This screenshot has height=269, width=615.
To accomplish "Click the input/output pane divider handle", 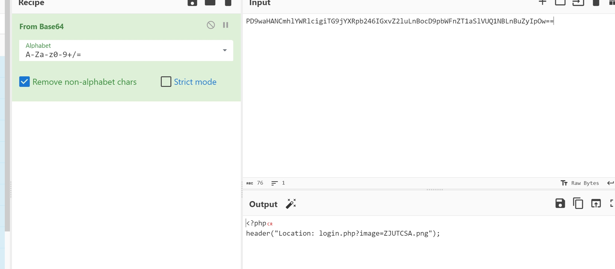I will click(x=435, y=190).
